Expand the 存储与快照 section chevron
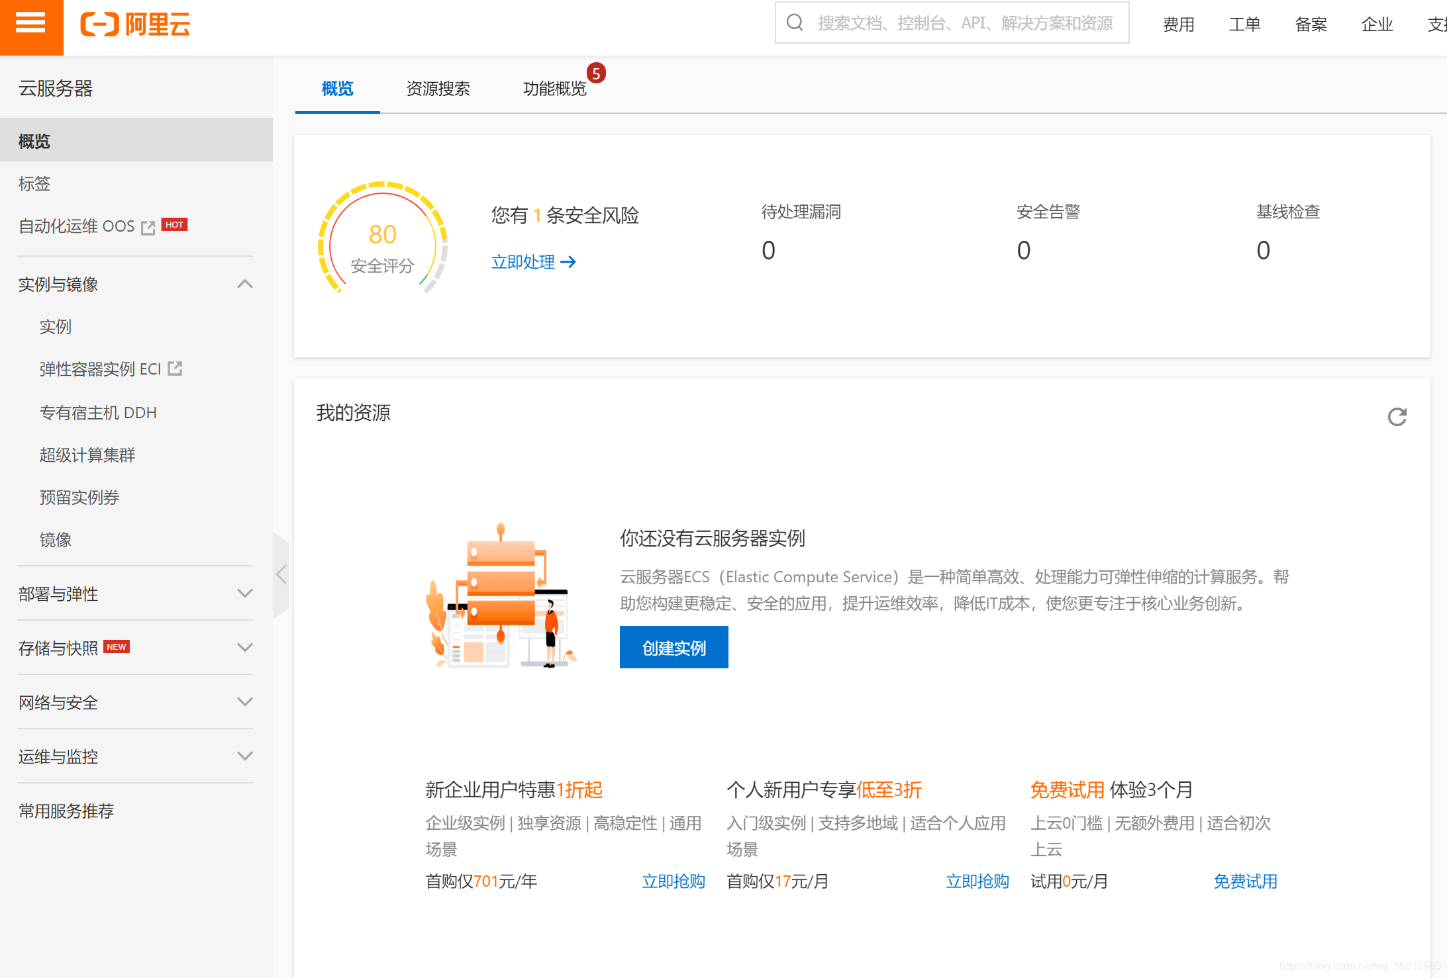This screenshot has height=978, width=1447. (245, 647)
